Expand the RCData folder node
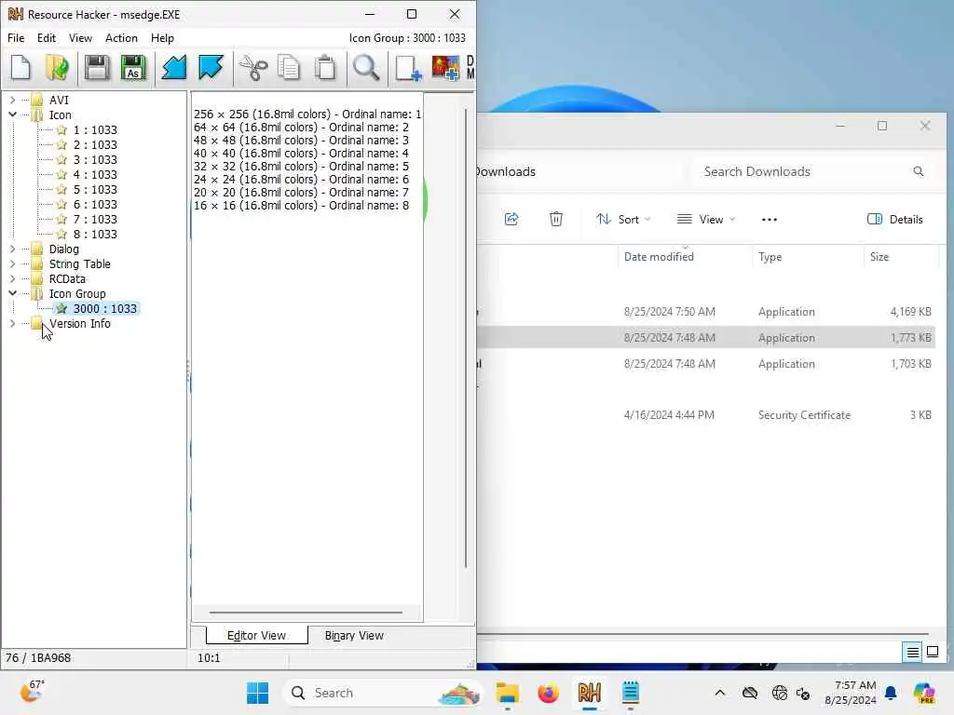 (x=13, y=278)
